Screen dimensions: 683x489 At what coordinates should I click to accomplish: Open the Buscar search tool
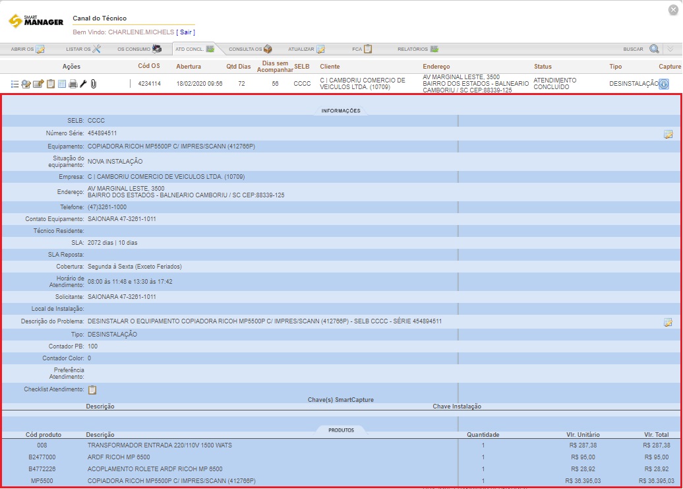pos(640,49)
